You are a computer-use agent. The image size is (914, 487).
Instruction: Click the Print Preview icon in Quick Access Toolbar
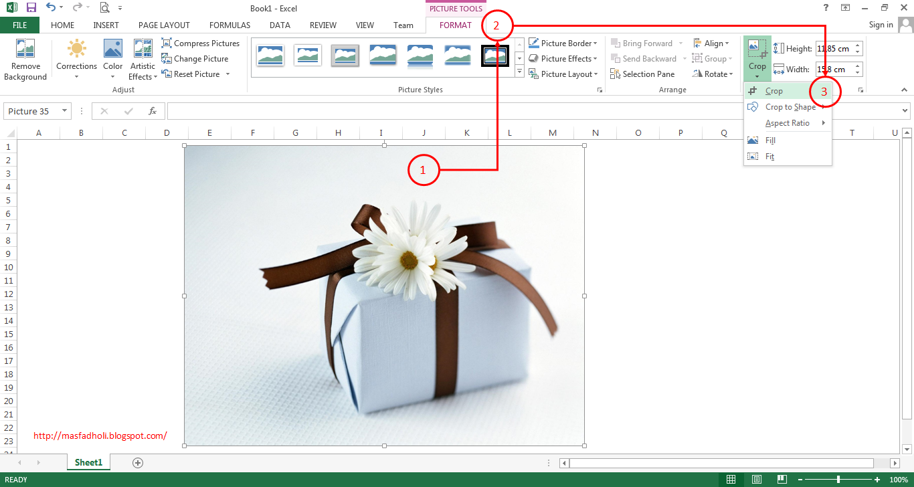coord(104,8)
